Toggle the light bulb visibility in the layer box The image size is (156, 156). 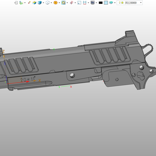click(x=120, y=3)
